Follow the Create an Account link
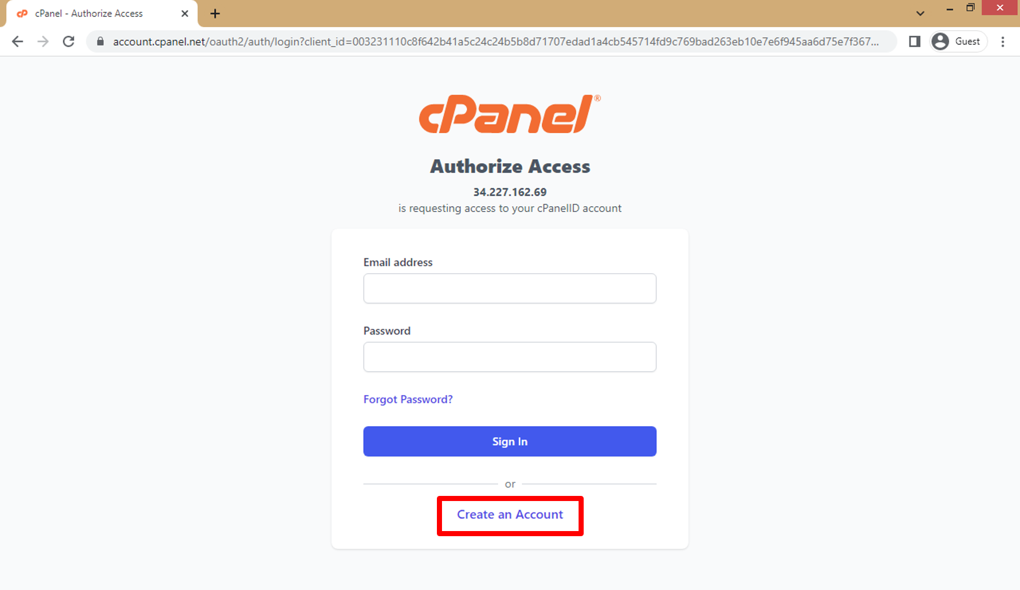 510,515
